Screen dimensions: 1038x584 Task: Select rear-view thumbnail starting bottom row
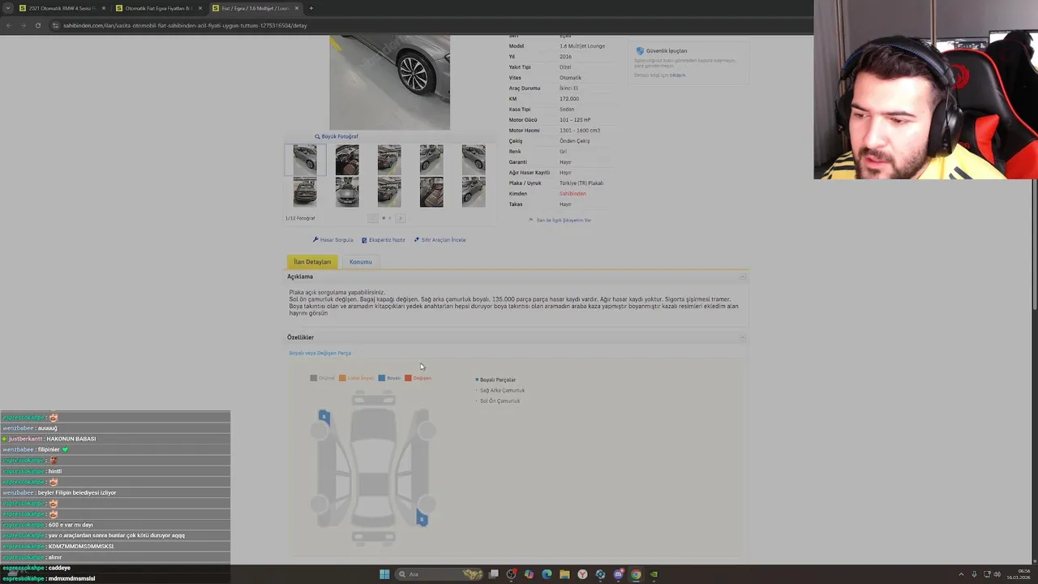point(305,192)
